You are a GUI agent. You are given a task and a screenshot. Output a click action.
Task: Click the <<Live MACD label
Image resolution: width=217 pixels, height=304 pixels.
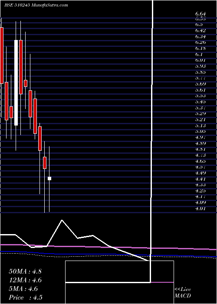click(183, 293)
